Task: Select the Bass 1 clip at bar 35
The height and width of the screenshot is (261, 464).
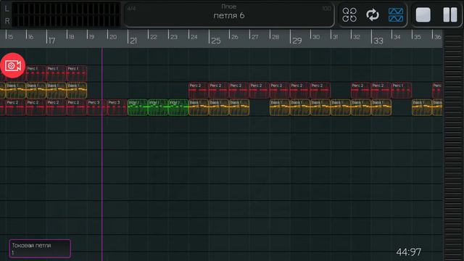Action: tap(422, 107)
